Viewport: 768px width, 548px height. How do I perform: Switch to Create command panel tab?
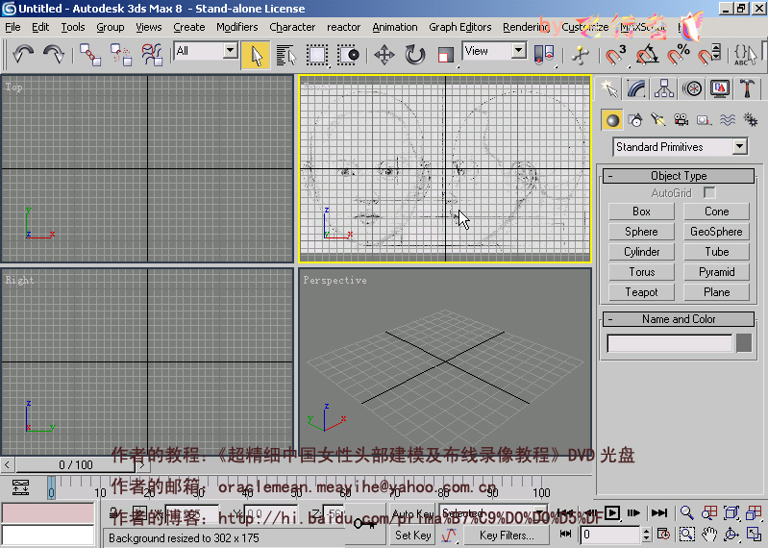coord(608,88)
